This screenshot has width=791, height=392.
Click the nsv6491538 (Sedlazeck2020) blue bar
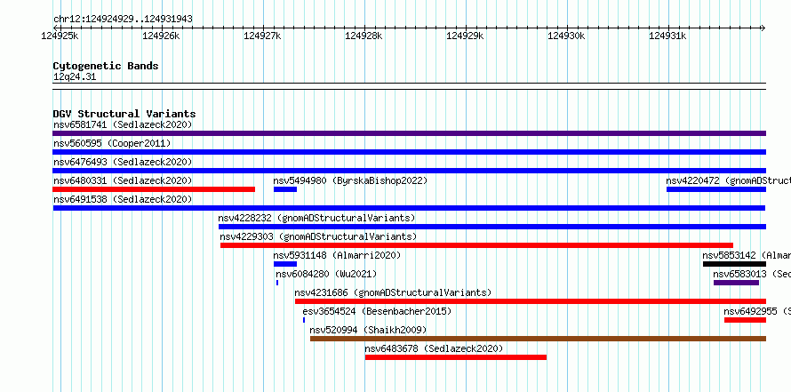(x=409, y=208)
